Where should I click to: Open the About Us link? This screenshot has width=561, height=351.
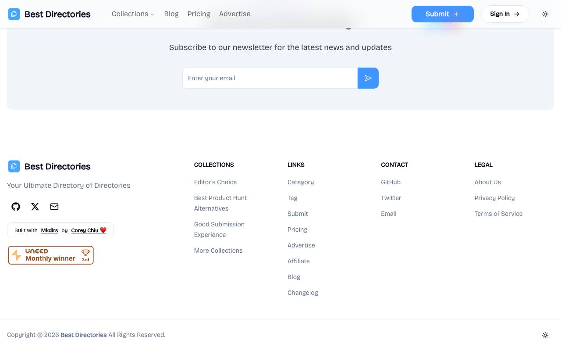pyautogui.click(x=487, y=182)
